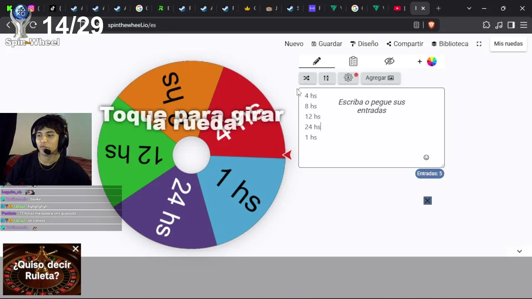Switch to the crown icon tab
The height and width of the screenshot is (299, 532).
247,8
